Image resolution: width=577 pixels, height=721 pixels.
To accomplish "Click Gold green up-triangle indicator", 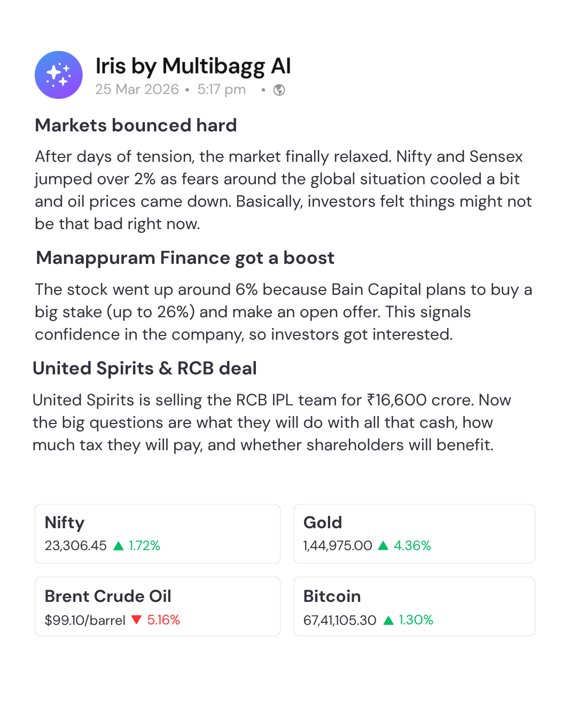I will click(383, 546).
